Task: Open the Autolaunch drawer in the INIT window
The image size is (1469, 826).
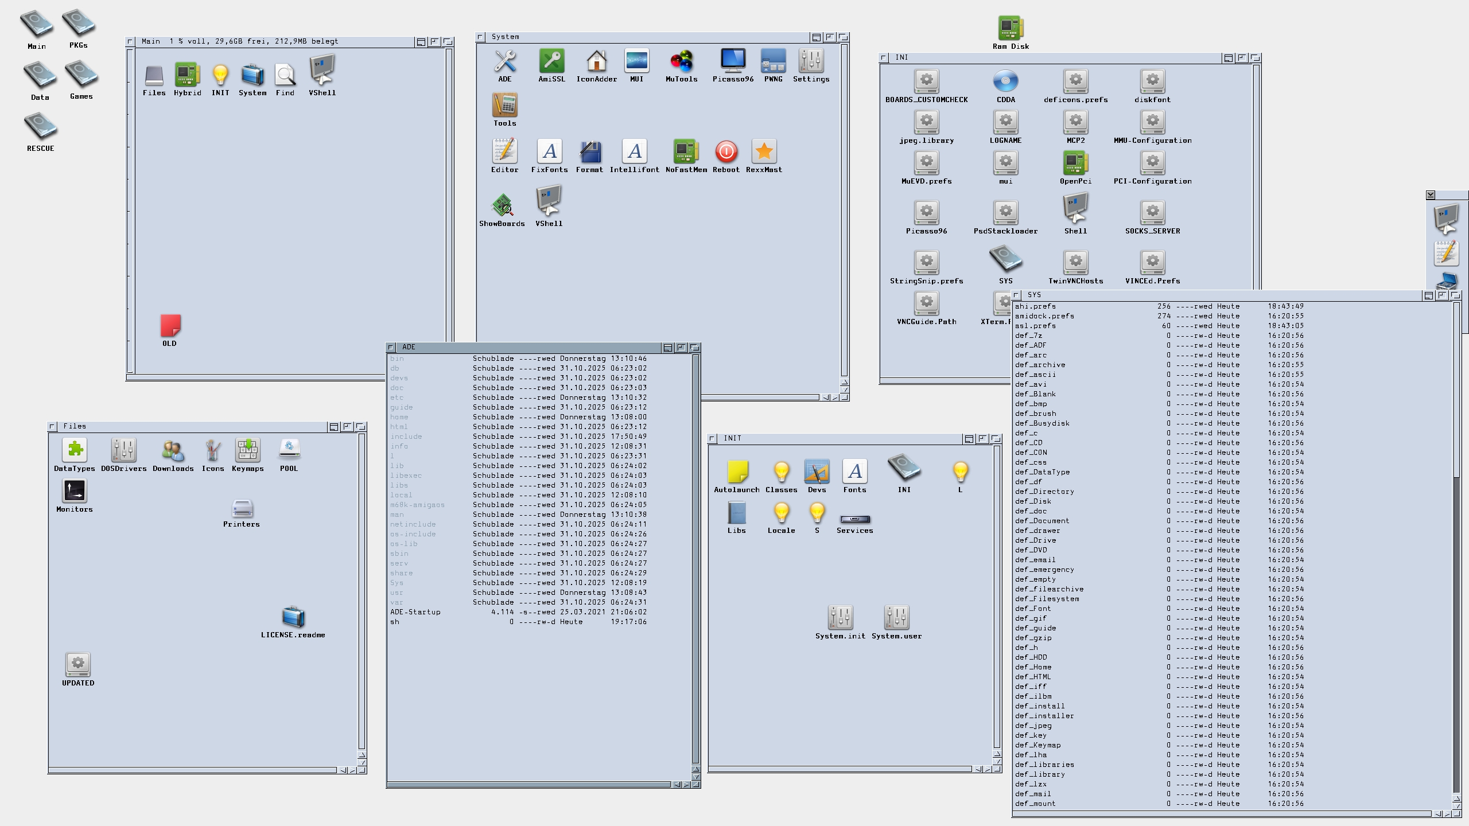Action: [x=737, y=472]
